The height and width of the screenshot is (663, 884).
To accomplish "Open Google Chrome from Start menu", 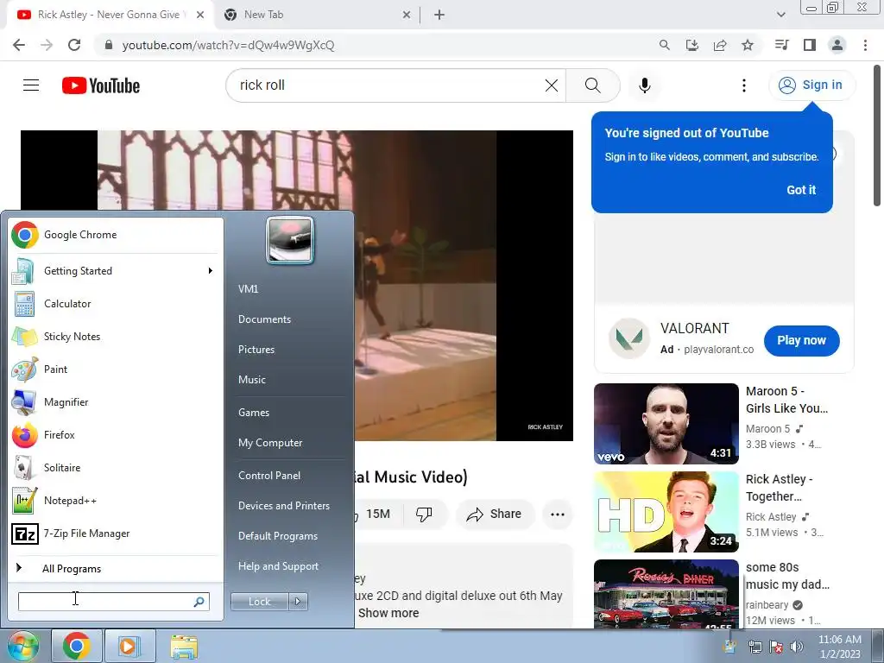I will pyautogui.click(x=116, y=235).
